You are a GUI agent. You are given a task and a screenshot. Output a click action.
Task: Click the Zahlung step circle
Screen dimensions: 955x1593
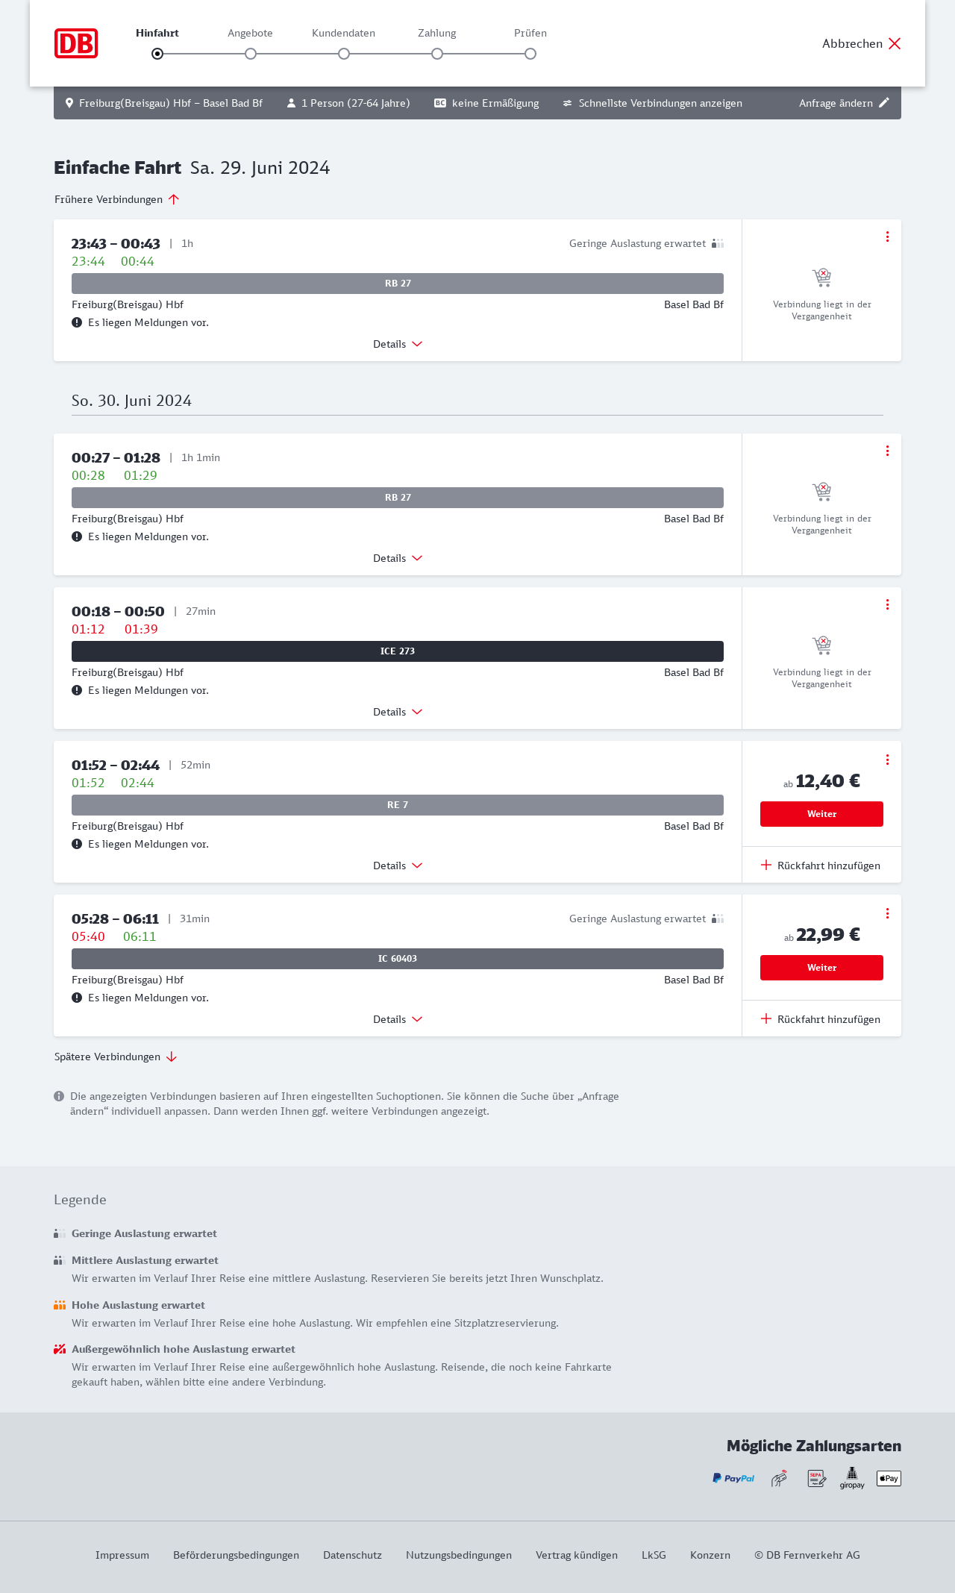(437, 54)
